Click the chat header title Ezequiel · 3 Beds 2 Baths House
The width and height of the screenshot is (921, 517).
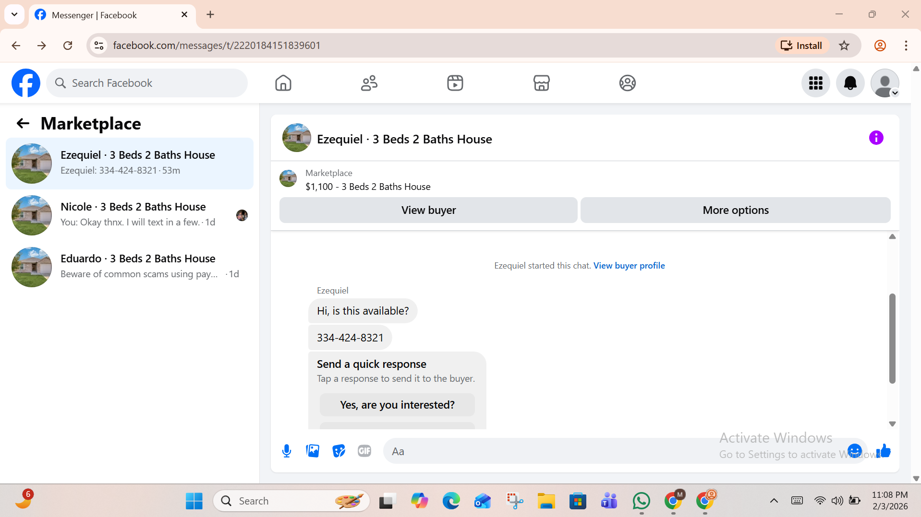tap(404, 139)
